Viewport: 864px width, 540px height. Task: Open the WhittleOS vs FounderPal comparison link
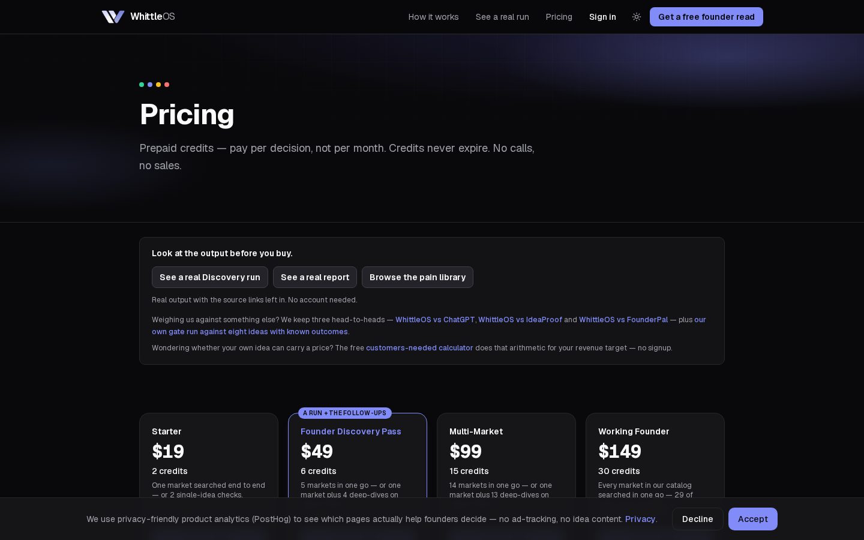click(623, 320)
